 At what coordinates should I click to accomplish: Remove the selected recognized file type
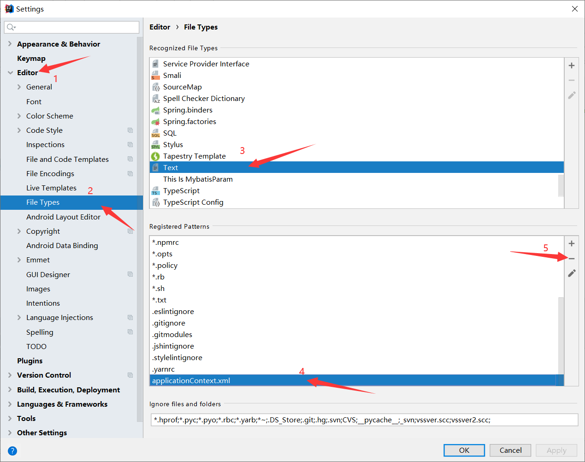pos(572,80)
